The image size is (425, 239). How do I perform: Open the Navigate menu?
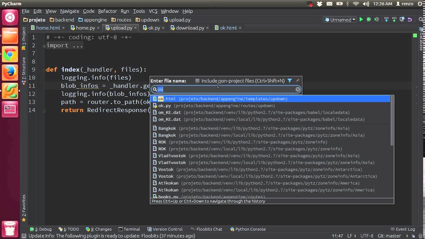[69, 11]
